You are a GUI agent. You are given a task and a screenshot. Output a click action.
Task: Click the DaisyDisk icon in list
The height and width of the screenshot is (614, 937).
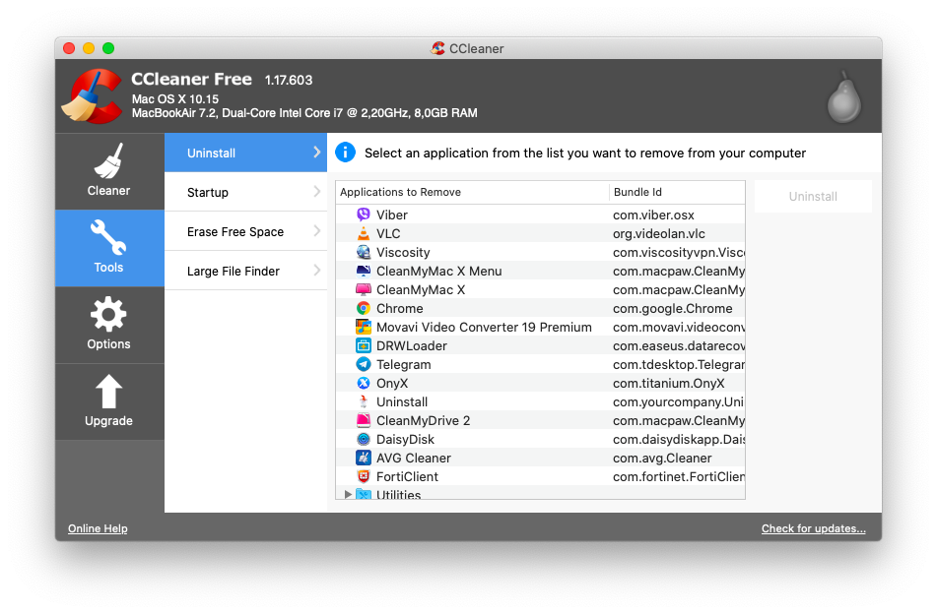tap(364, 439)
